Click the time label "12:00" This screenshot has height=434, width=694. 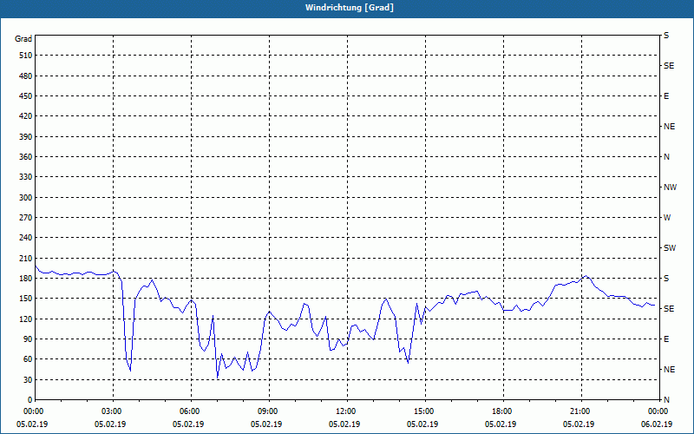click(347, 411)
